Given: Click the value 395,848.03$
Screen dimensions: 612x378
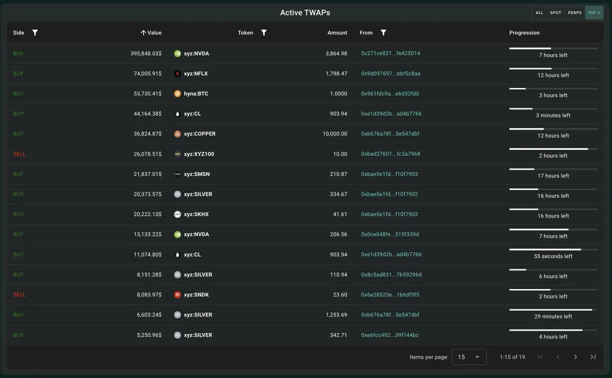Looking at the screenshot, I should [146, 53].
